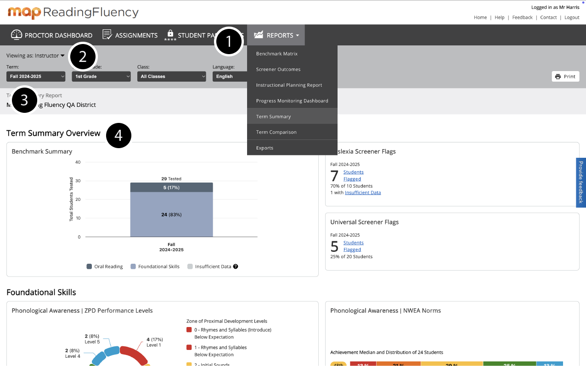Click the green segment of the NWEA Norms bar
The width and height of the screenshot is (586, 366).
[x=510, y=364]
